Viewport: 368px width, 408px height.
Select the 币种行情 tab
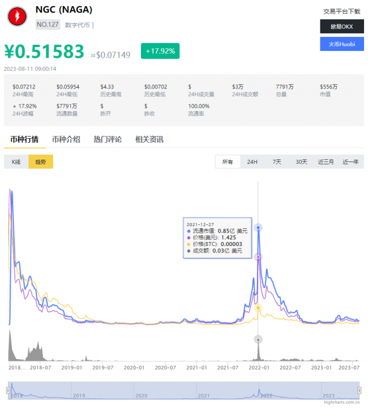[x=24, y=139]
